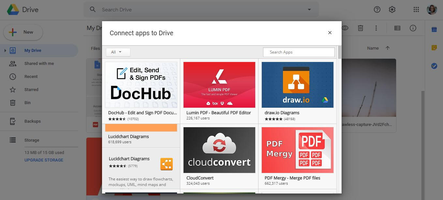The width and height of the screenshot is (443, 200).
Task: Toggle the view details info icon
Action: tap(413, 28)
